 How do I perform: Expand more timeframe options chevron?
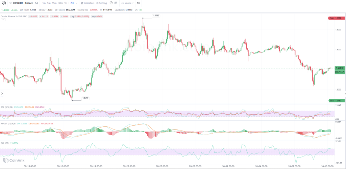point(76,3)
